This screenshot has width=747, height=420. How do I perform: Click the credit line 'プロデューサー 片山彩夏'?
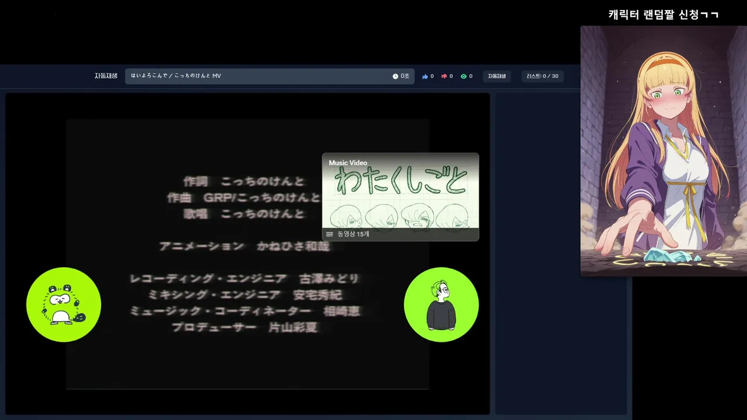245,327
